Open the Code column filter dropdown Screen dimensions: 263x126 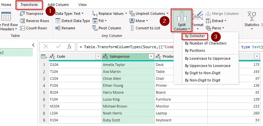pyautogui.click(x=98, y=57)
